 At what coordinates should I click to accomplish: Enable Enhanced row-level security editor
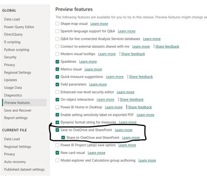coord(57,92)
